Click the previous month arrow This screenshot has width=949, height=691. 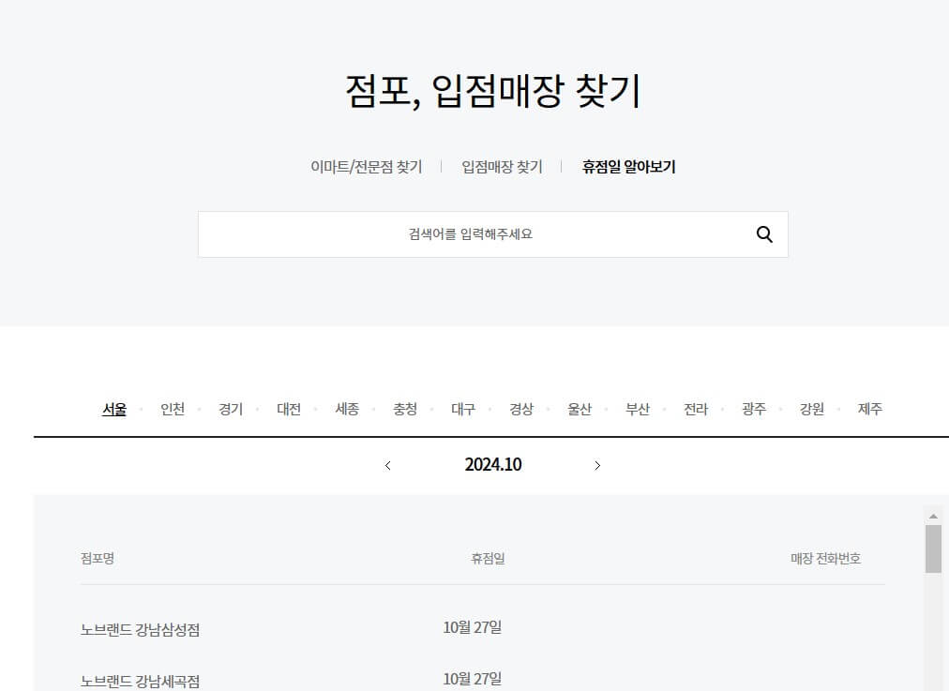(x=387, y=465)
